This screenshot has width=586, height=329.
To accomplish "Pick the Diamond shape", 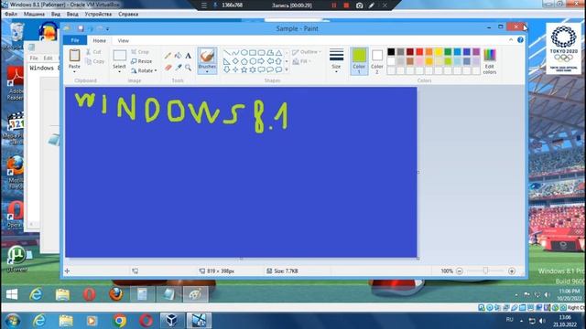I will (235, 61).
